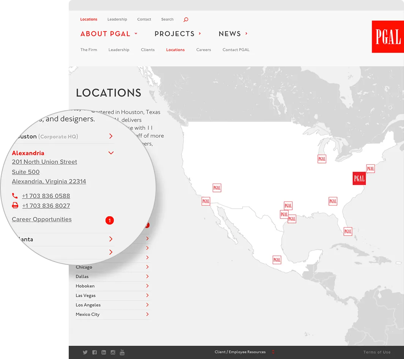The image size is (404, 359).
Task: Click Alexandria, Virginia 22314 address line
Action: (49, 181)
